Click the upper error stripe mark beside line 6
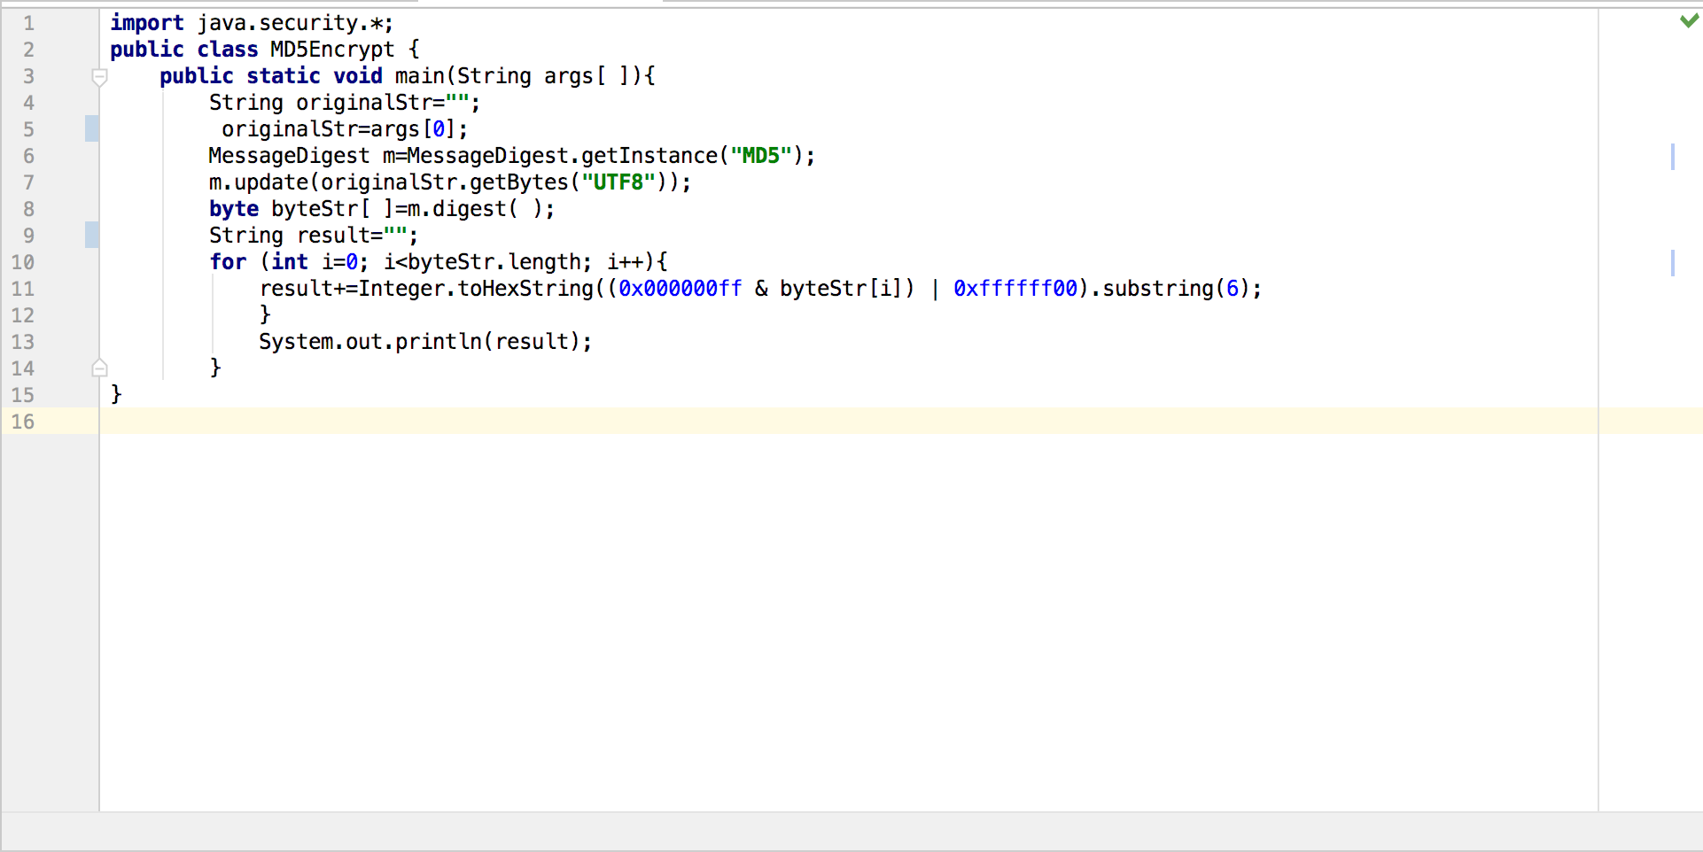Image resolution: width=1703 pixels, height=852 pixels. [1672, 157]
